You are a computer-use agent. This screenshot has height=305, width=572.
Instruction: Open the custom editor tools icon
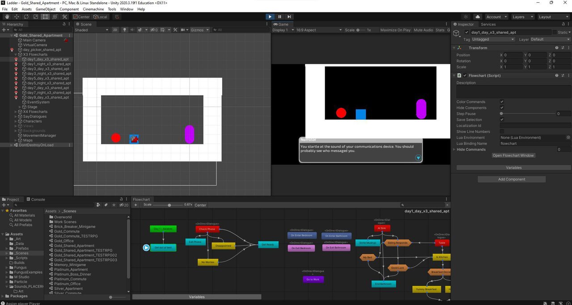click(64, 17)
